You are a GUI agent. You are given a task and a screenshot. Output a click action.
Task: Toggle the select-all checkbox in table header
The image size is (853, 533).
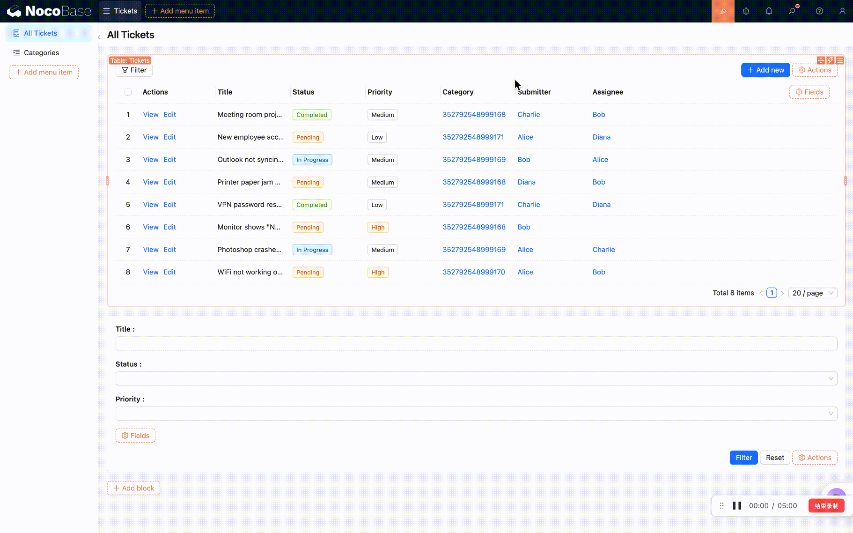128,92
